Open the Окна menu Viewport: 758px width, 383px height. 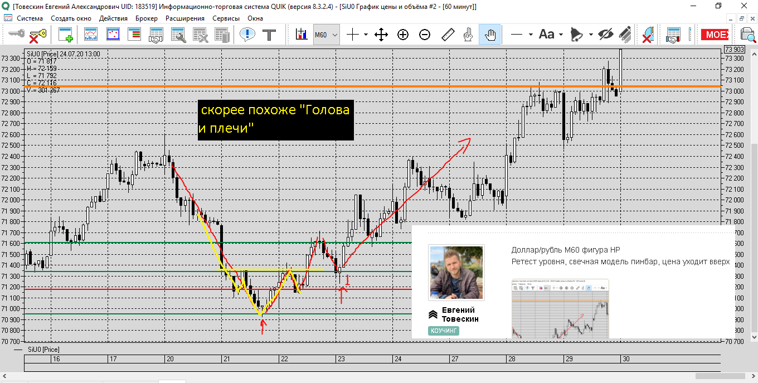coord(255,18)
